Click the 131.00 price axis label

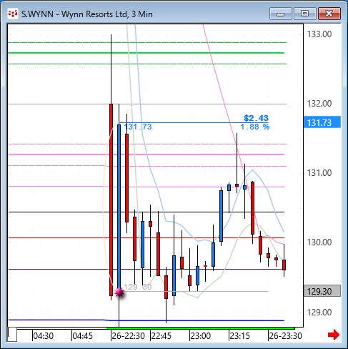319,173
